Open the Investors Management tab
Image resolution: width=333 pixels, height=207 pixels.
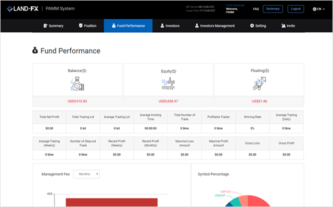click(215, 25)
